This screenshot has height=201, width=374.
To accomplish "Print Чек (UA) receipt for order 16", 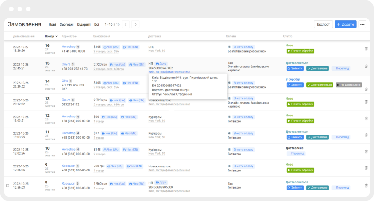I will click(111, 47).
